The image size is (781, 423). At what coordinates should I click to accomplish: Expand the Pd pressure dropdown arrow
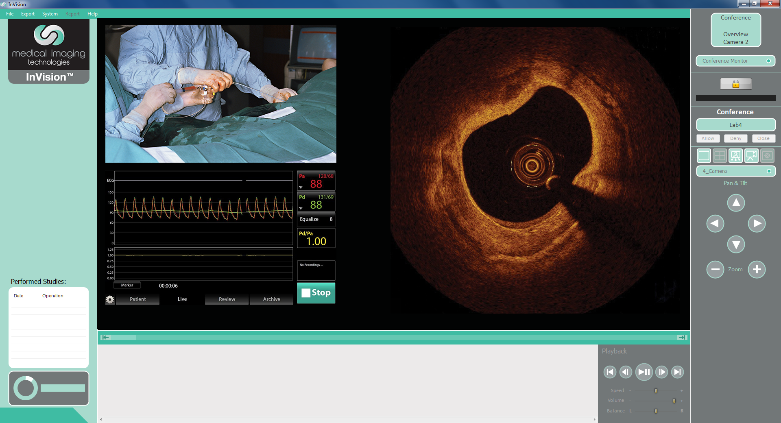[301, 208]
